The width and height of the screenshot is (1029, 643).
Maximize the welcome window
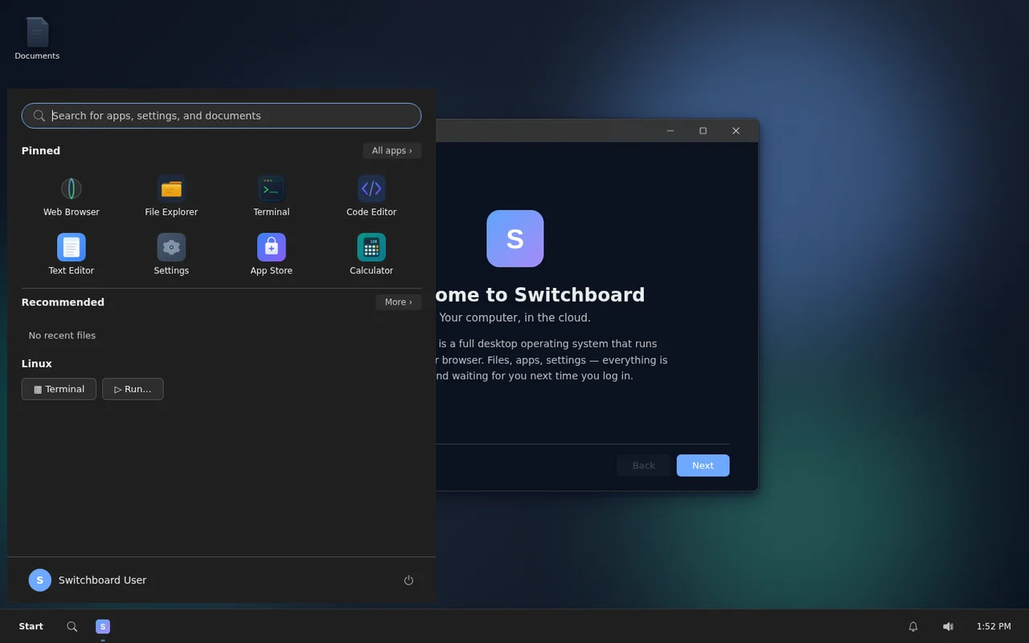click(x=703, y=131)
